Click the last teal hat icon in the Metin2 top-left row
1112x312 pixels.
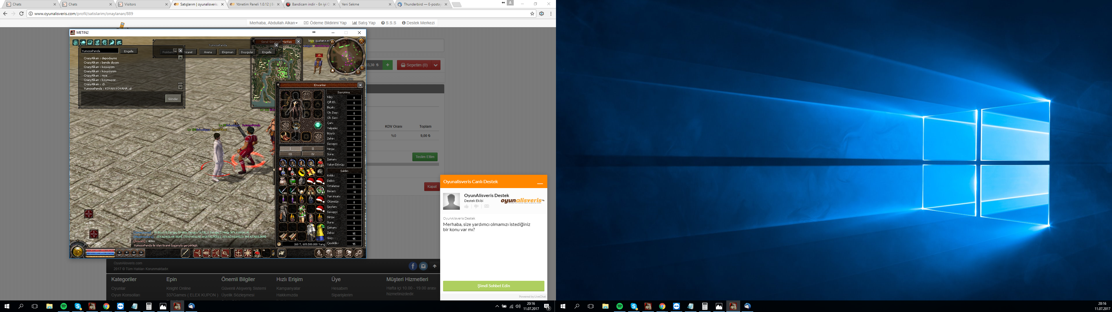[119, 43]
